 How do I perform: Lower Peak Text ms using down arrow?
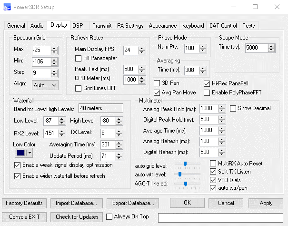tap(141, 72)
